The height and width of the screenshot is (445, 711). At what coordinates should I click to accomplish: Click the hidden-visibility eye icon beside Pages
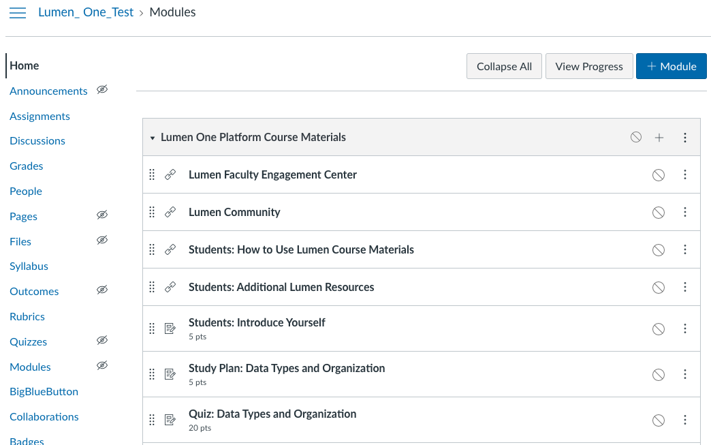point(102,215)
